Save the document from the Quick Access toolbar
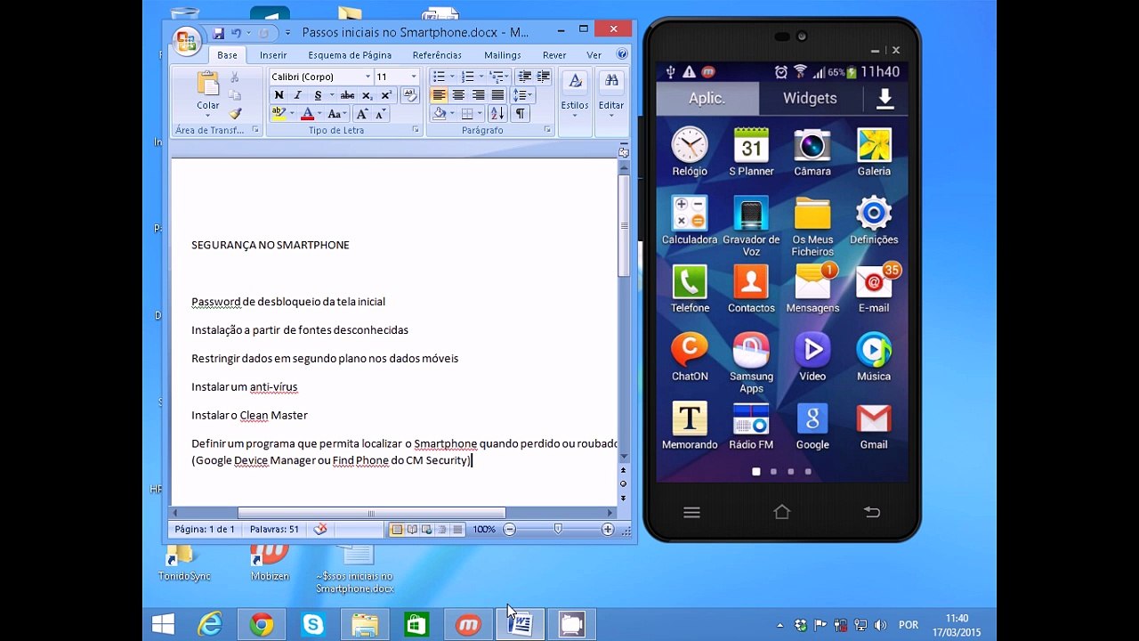The image size is (1139, 641). [x=218, y=33]
